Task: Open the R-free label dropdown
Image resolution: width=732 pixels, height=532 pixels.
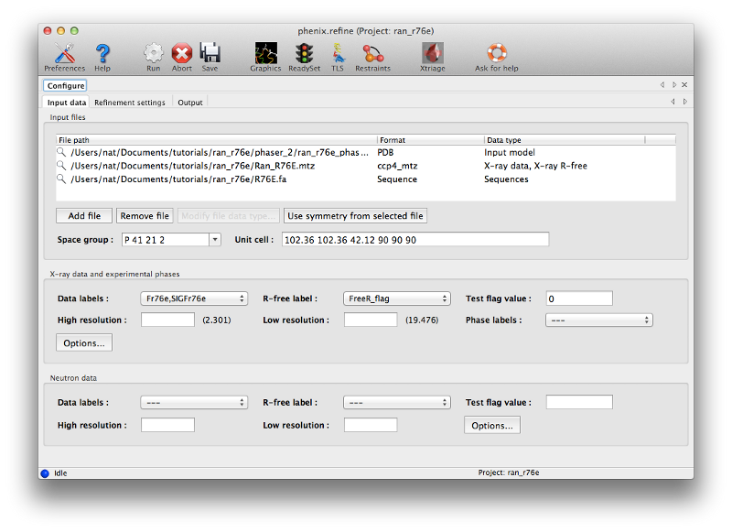Action: (397, 298)
